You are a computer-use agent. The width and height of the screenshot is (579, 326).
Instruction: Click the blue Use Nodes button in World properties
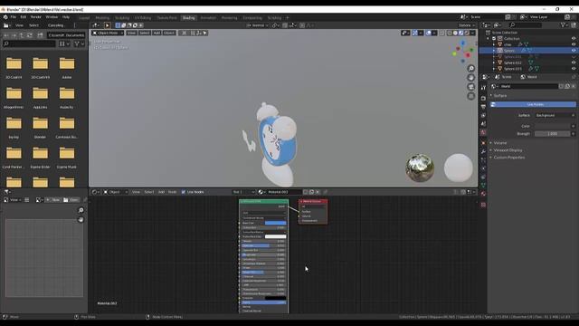click(x=533, y=105)
